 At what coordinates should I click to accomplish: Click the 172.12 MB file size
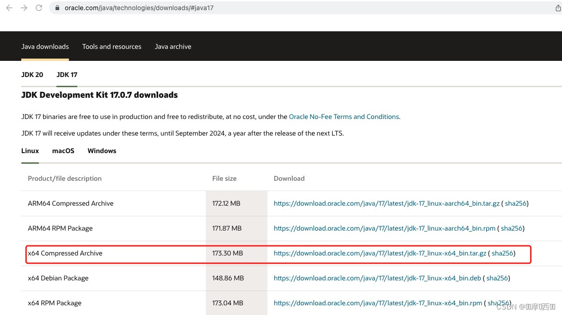[226, 203]
